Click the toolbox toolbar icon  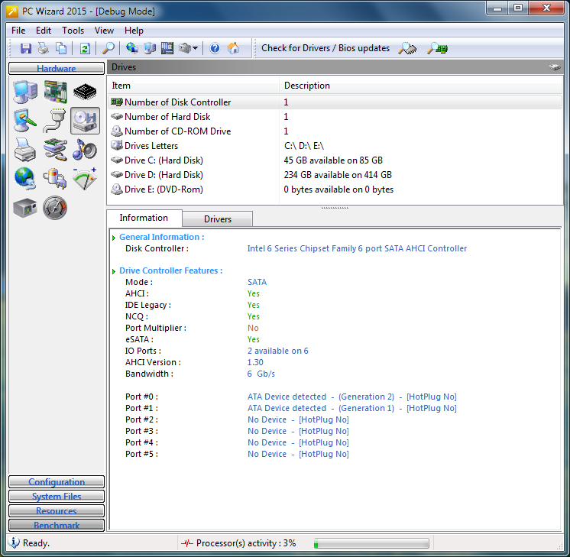185,48
